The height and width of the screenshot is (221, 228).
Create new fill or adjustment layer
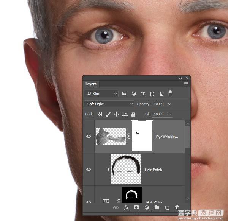(147, 208)
